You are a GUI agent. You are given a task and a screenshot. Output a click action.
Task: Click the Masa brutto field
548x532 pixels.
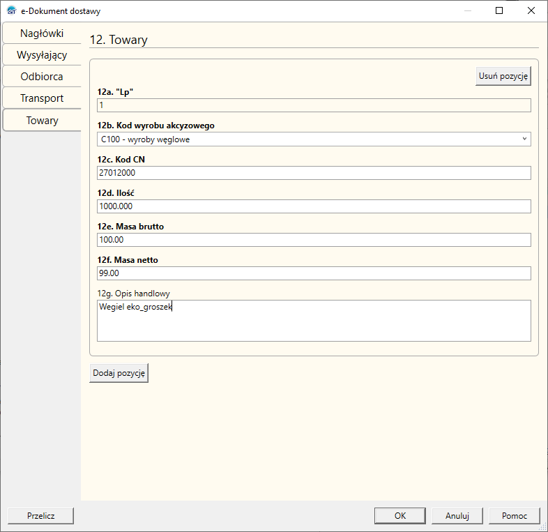click(314, 240)
